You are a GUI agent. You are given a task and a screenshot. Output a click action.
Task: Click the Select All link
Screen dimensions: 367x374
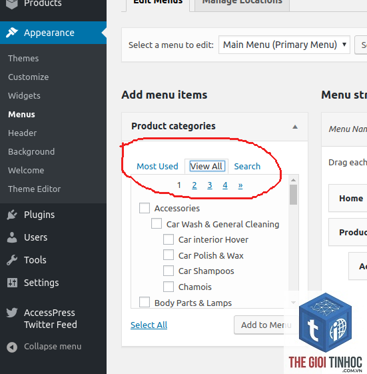(x=149, y=325)
